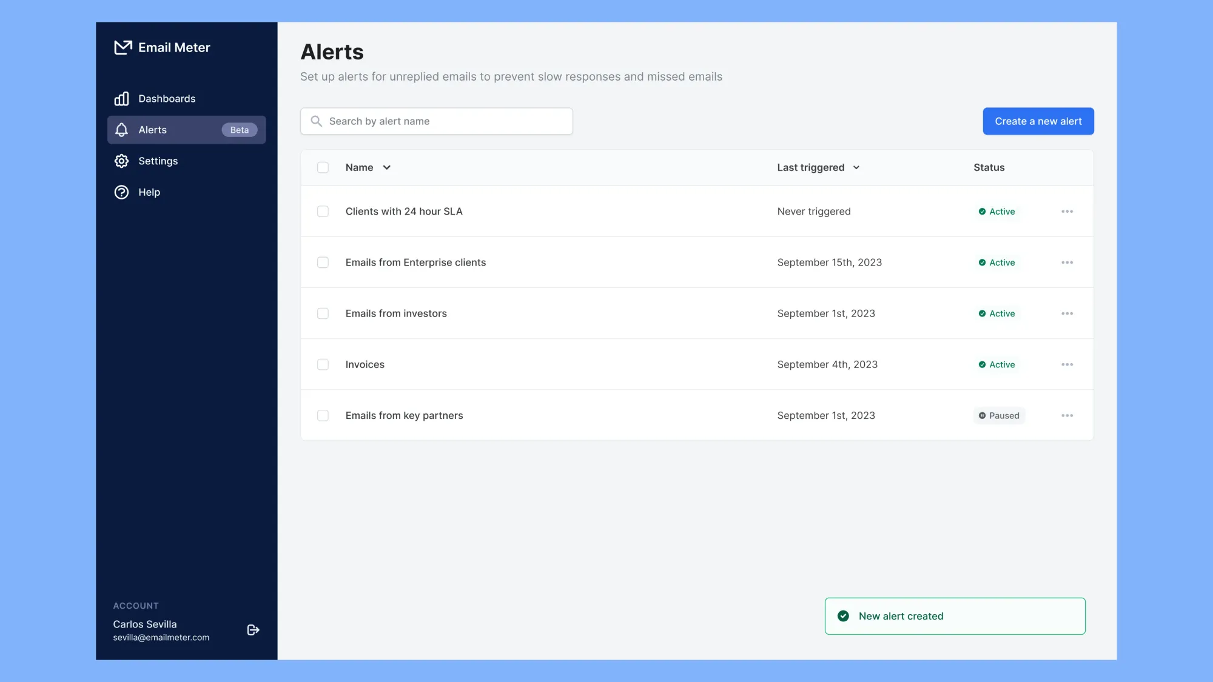Open the Emails from investors alert
This screenshot has height=682, width=1213.
(396, 313)
